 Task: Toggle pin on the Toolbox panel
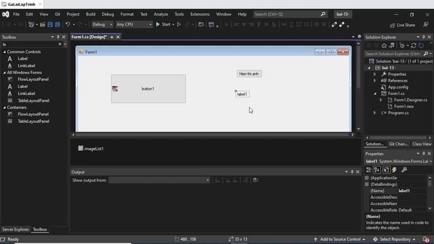[x=58, y=37]
